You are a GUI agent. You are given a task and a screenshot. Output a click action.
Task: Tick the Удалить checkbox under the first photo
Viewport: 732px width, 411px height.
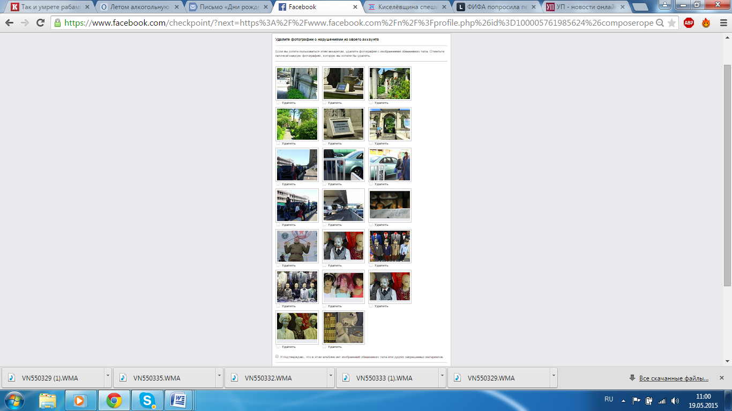tap(278, 103)
